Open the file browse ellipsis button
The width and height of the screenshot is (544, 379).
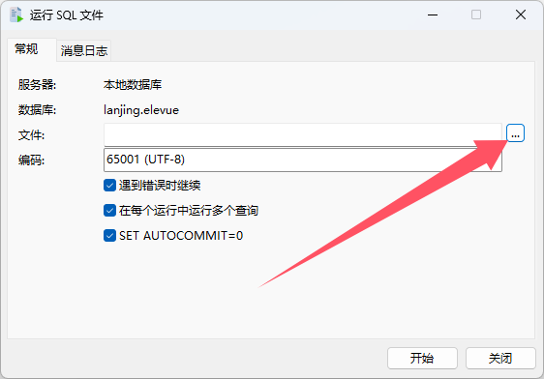(515, 133)
